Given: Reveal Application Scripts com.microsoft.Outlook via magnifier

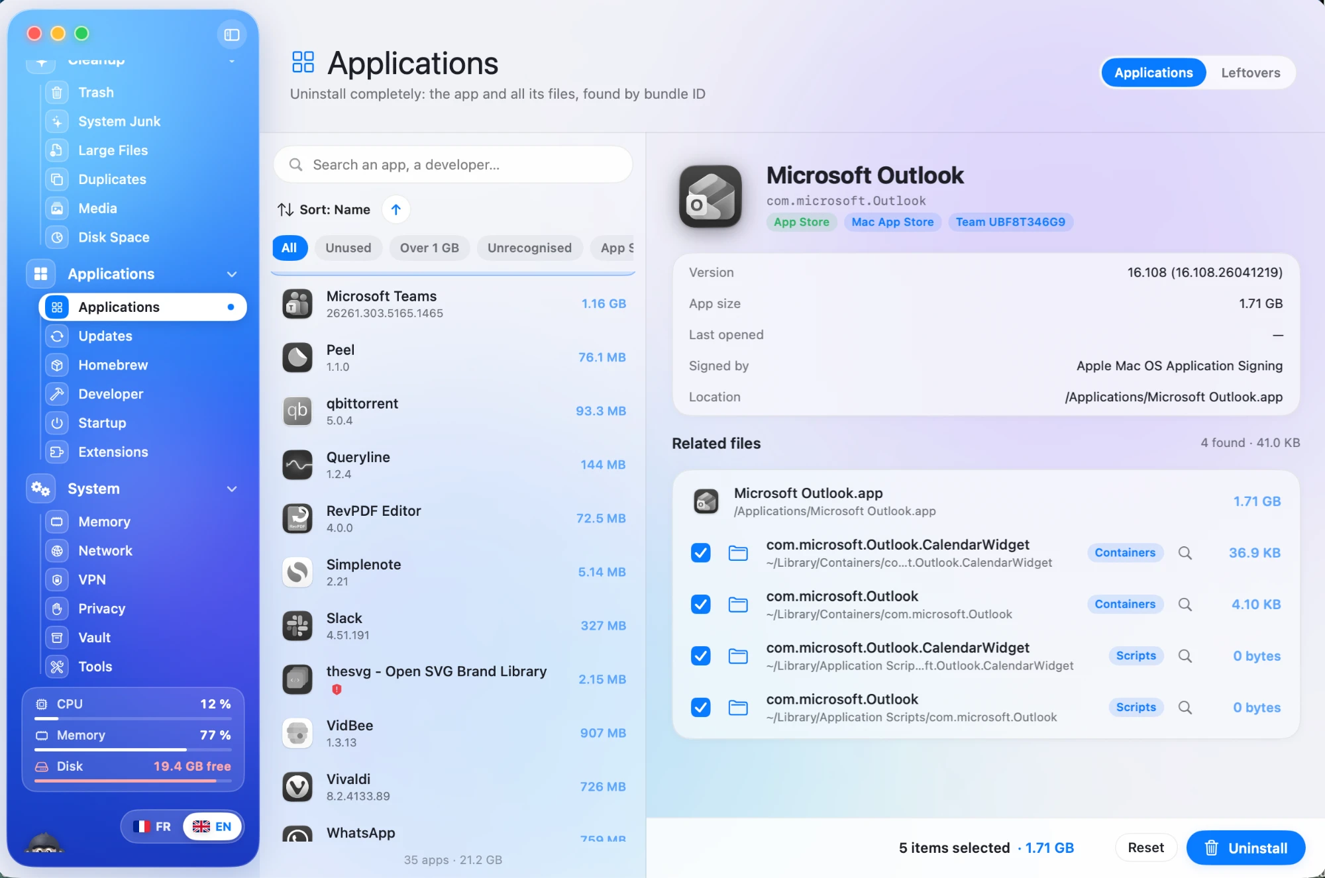Looking at the screenshot, I should 1185,708.
